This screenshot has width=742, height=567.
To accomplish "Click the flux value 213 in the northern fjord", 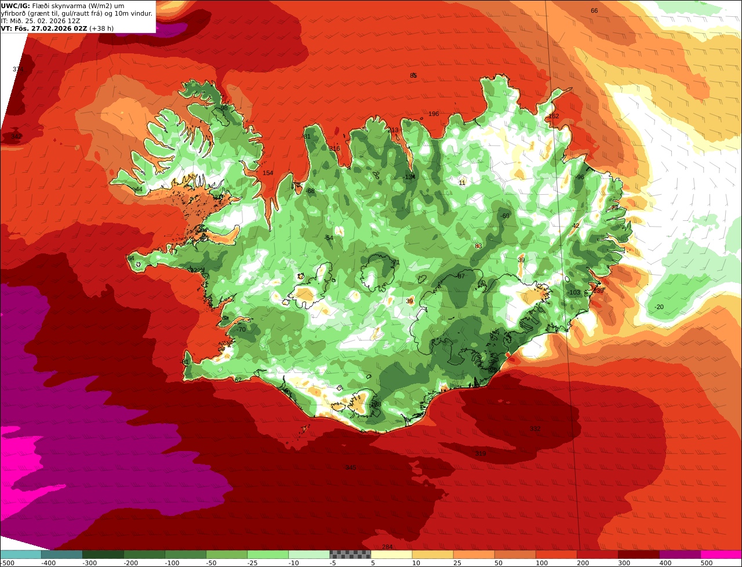I will [393, 130].
